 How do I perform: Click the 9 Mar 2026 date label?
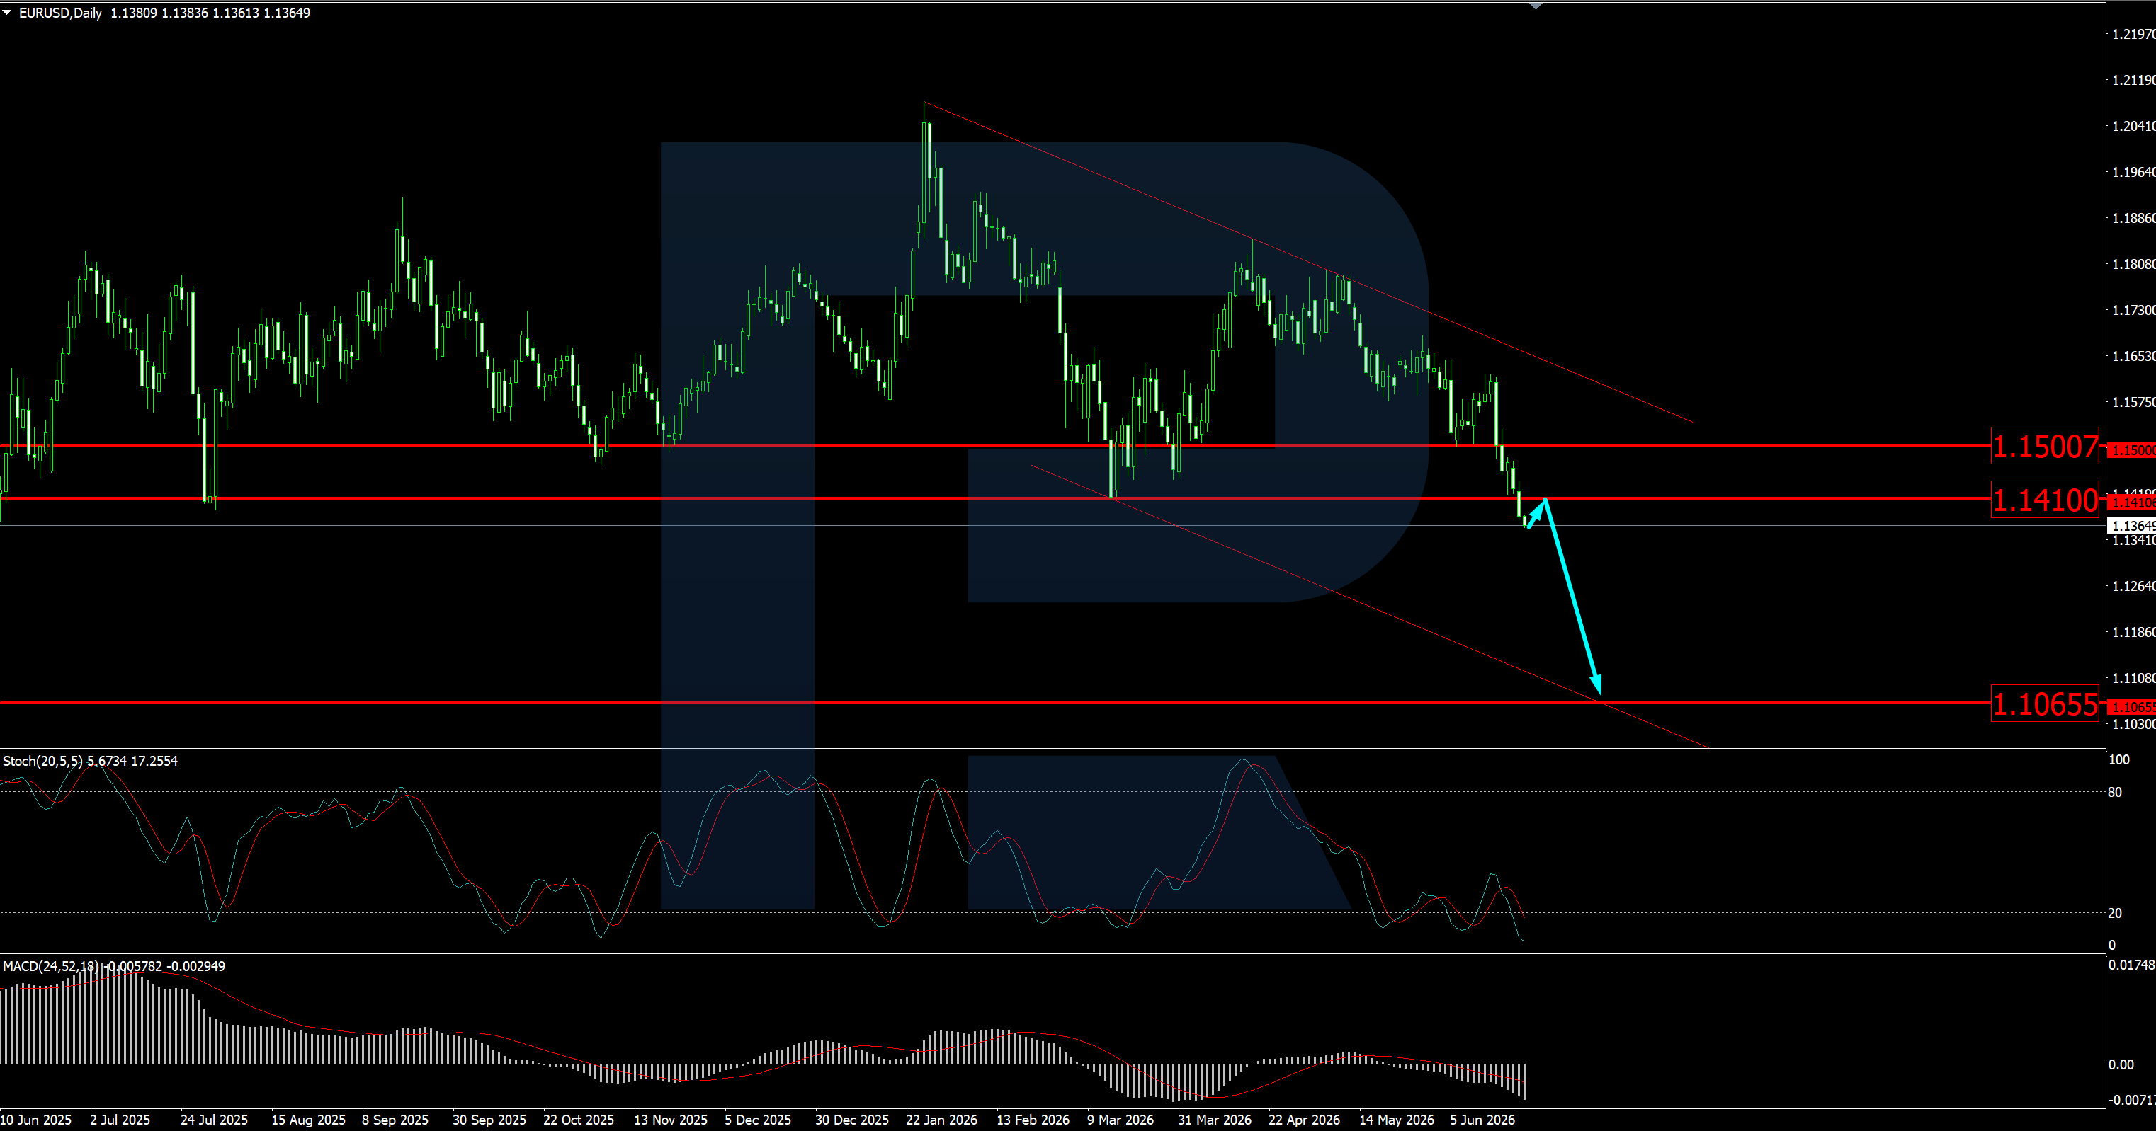(1120, 1120)
